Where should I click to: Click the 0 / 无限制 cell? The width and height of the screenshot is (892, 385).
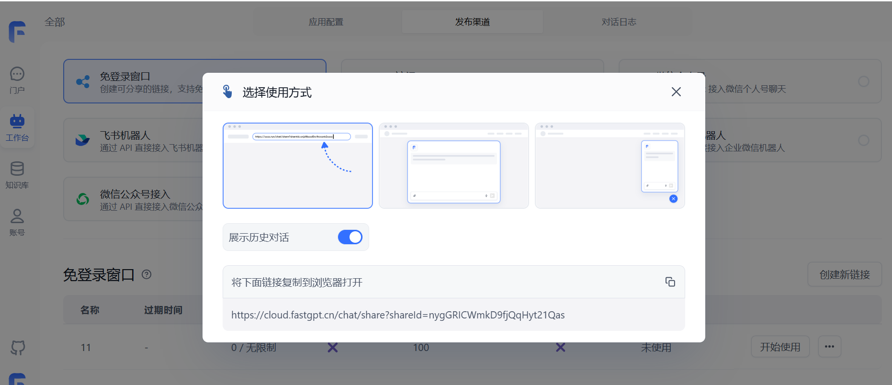pyautogui.click(x=254, y=348)
